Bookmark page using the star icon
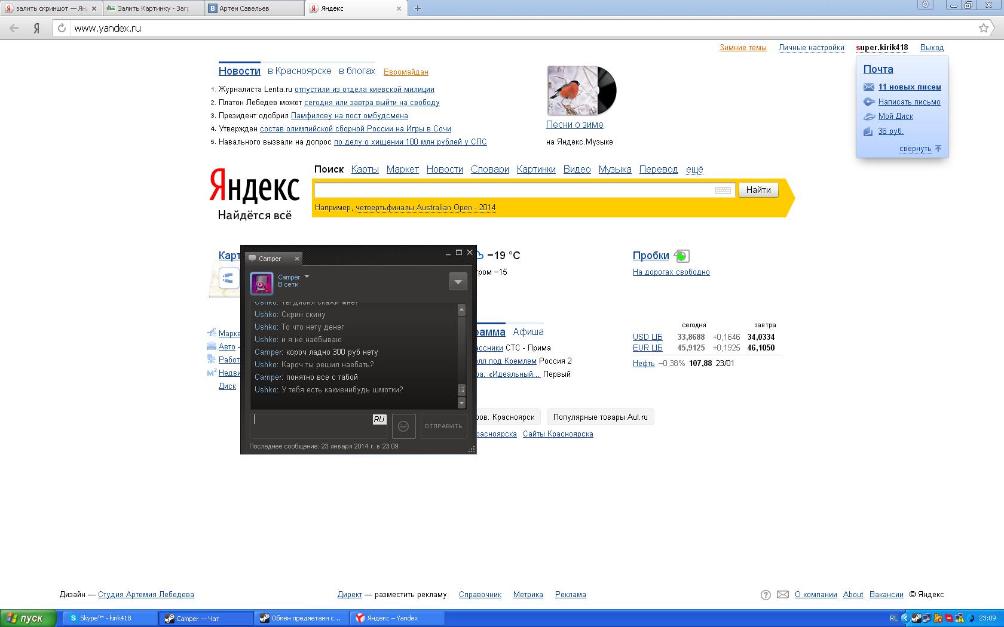The height and width of the screenshot is (627, 1004). pyautogui.click(x=984, y=28)
